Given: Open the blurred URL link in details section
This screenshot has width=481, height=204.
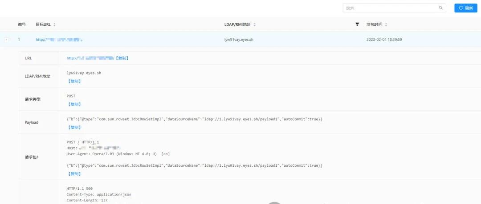Looking at the screenshot, I should pos(90,58).
